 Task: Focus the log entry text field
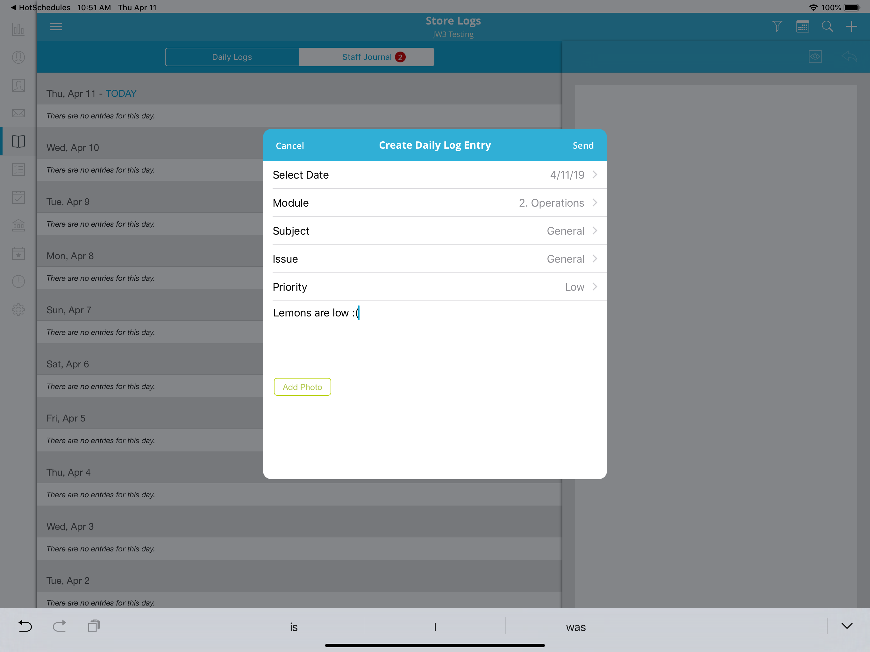pos(435,336)
